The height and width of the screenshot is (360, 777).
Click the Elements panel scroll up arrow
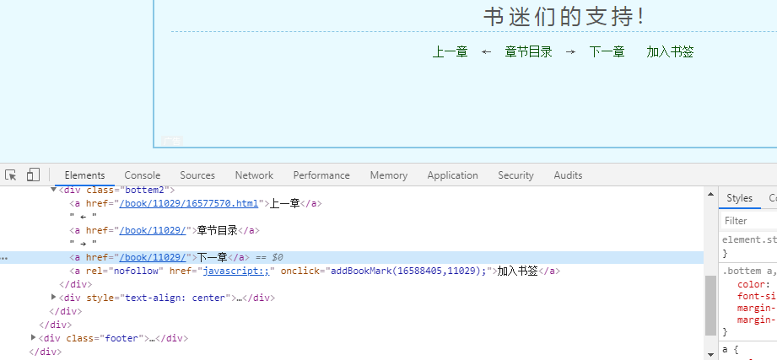pos(710,194)
